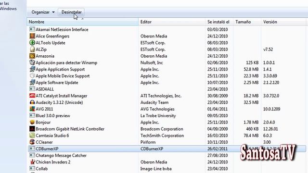This screenshot has height=173, width=308.
Task: Sort by the Versión column header
Action: click(283, 22)
